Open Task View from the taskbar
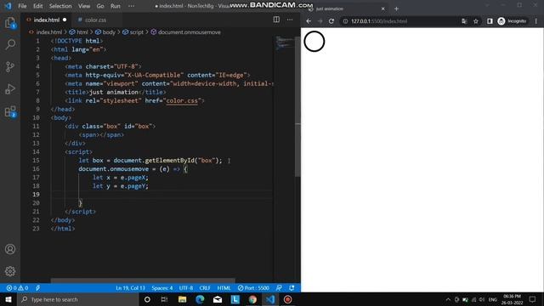544x306 pixels. click(164, 299)
